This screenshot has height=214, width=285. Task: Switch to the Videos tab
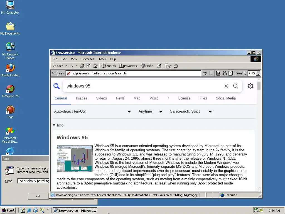101,98
